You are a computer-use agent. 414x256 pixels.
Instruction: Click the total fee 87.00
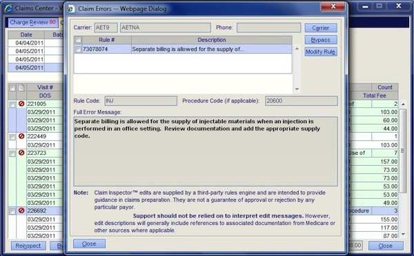pyautogui.click(x=390, y=236)
